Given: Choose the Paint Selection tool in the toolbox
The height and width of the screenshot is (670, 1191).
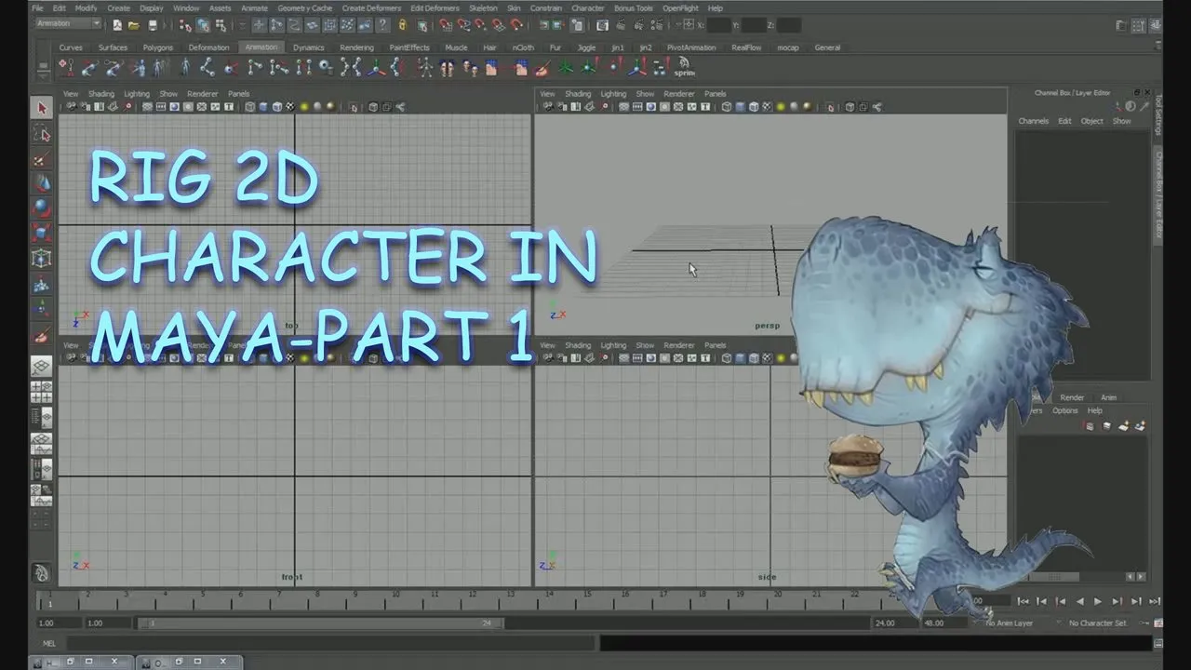Looking at the screenshot, I should (x=42, y=158).
